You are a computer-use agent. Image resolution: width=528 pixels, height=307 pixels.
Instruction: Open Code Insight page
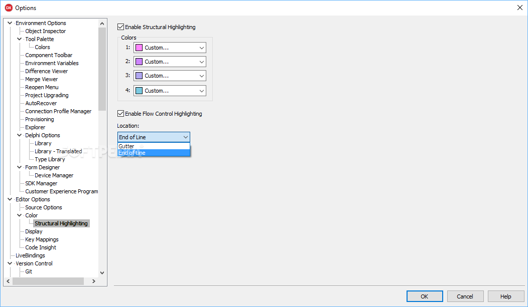pyautogui.click(x=41, y=247)
